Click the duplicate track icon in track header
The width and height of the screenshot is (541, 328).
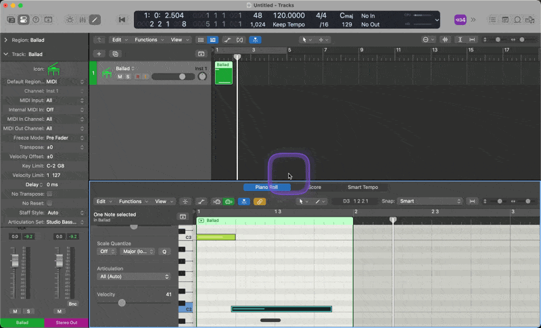pos(115,53)
